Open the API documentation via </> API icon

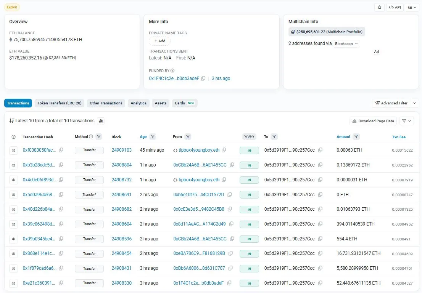click(x=395, y=7)
